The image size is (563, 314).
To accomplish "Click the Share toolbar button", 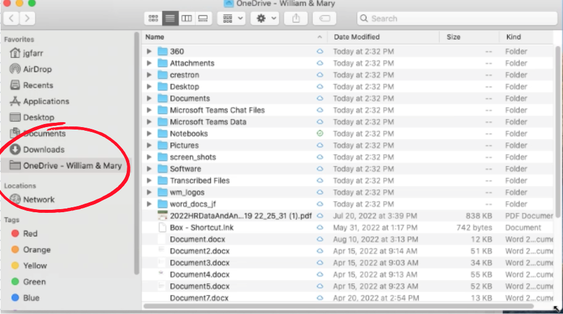I will click(296, 19).
